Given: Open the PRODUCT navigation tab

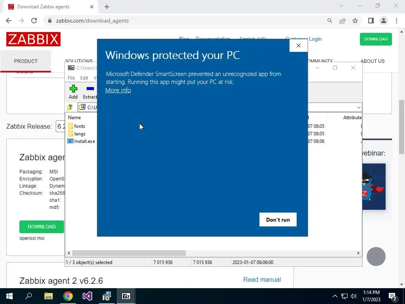Looking at the screenshot, I should coord(26,61).
